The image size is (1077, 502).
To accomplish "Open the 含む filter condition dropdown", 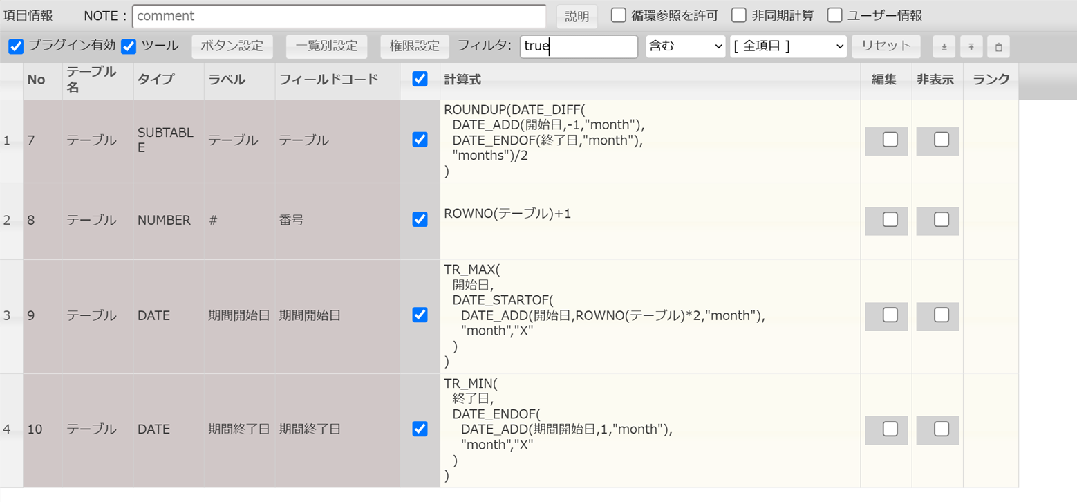I will [x=685, y=46].
